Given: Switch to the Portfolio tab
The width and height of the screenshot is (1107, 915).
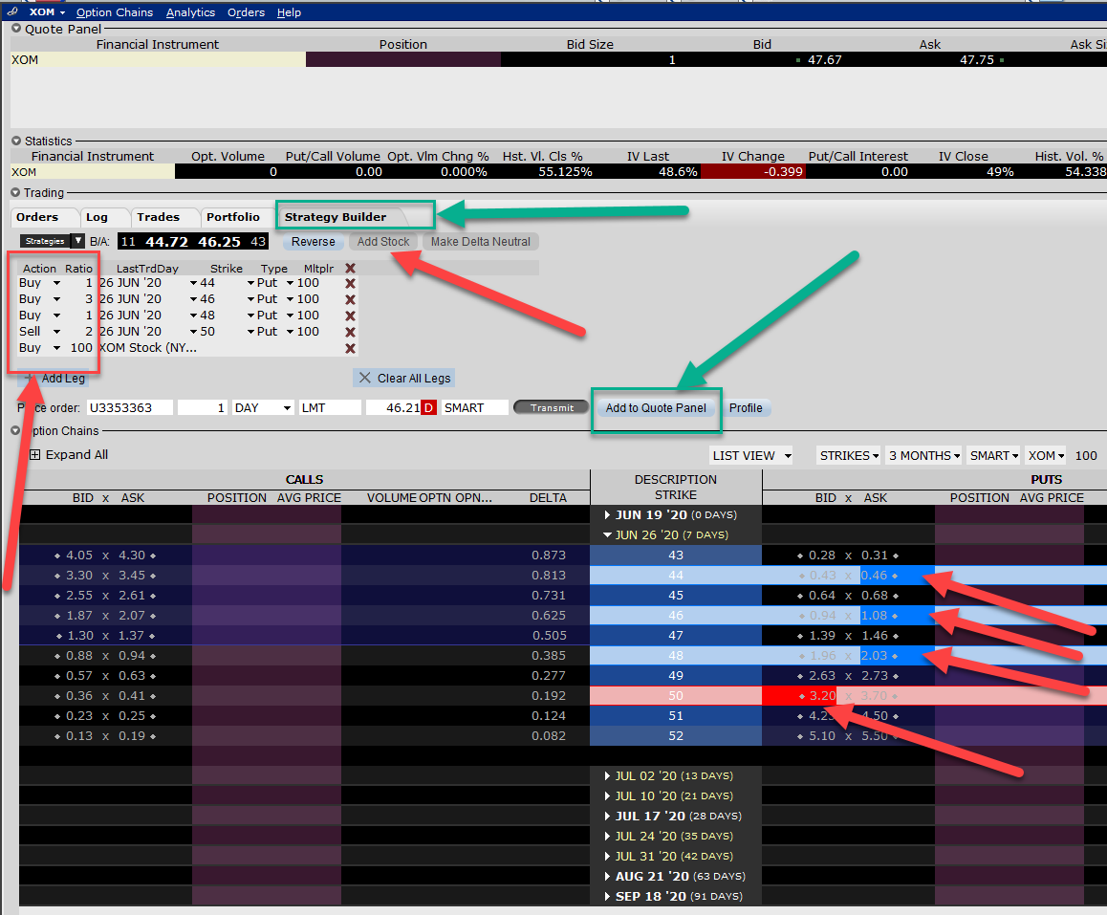Looking at the screenshot, I should coord(232,217).
